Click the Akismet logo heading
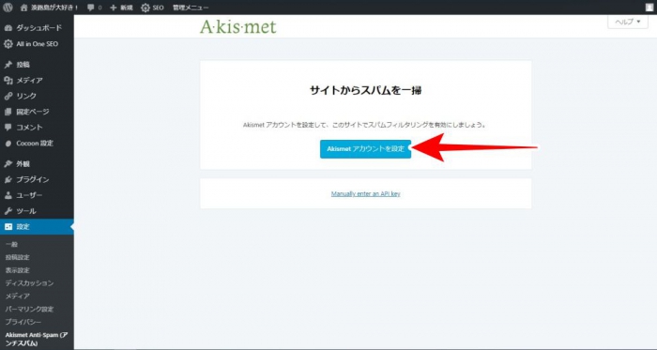Viewport: 657px width, 350px height. point(238,27)
